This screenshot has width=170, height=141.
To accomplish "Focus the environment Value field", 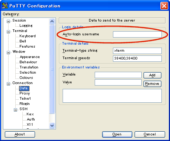I will (118, 83).
